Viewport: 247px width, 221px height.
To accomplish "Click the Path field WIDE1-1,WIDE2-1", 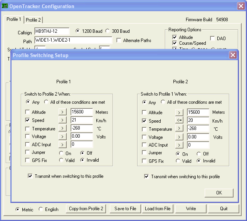I will (x=73, y=40).
